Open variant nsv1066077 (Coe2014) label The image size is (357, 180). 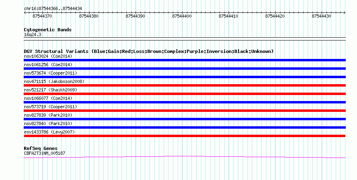[48, 98]
